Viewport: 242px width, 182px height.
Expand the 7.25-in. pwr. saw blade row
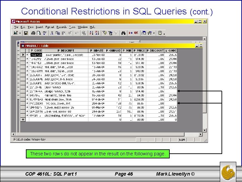(27, 59)
